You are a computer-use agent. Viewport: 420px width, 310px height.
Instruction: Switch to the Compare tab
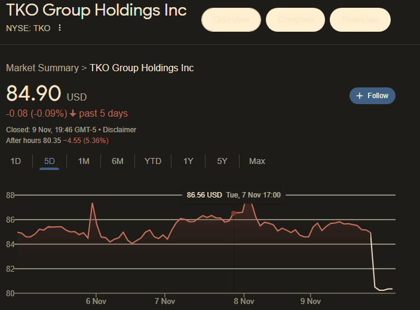pyautogui.click(x=295, y=20)
